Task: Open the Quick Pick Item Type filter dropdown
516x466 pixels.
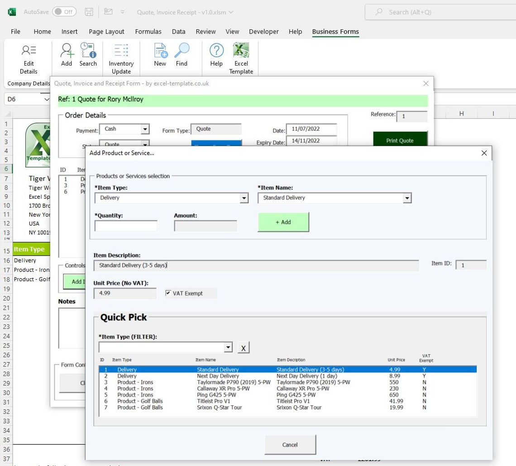Action: 229,347
